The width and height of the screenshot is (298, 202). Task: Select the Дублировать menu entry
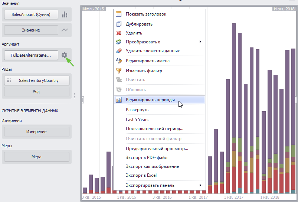click(x=160, y=24)
